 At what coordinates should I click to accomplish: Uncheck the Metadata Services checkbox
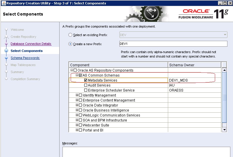point(86,80)
